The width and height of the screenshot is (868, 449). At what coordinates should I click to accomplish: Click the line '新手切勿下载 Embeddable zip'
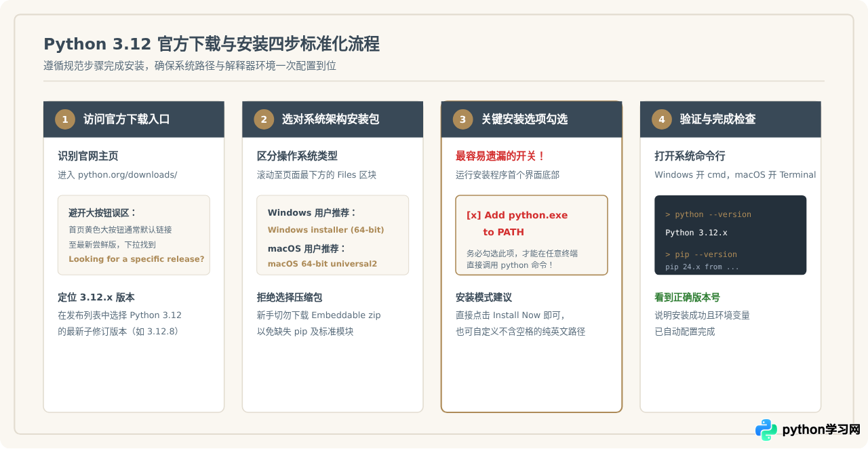319,315
